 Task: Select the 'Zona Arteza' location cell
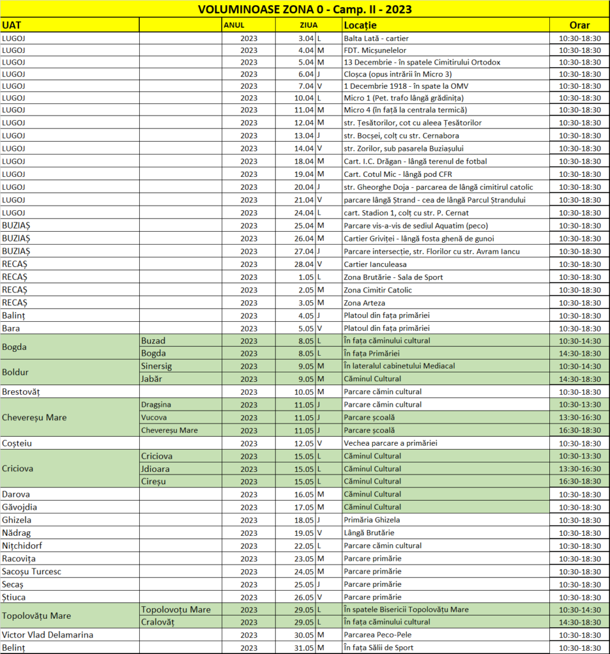coord(445,303)
